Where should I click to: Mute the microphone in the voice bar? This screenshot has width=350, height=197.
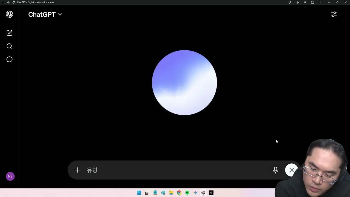click(276, 170)
